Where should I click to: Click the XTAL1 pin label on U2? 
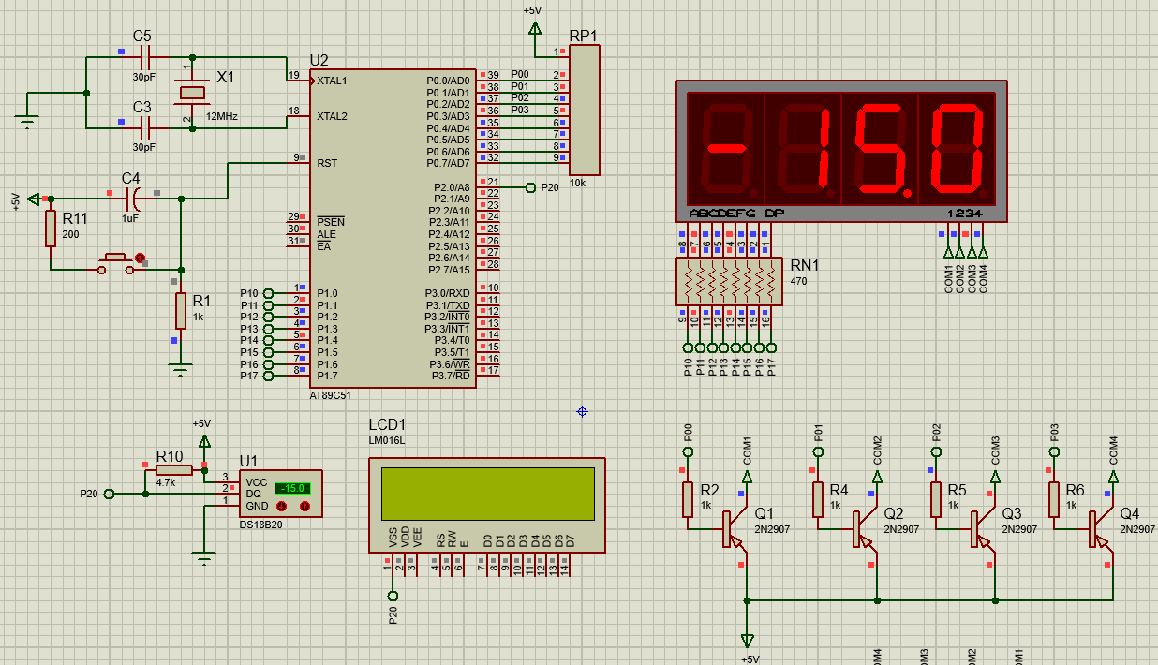click(332, 81)
